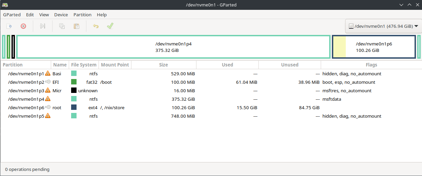Click the Mount Point column header
The width and height of the screenshot is (422, 176).
click(115, 65)
